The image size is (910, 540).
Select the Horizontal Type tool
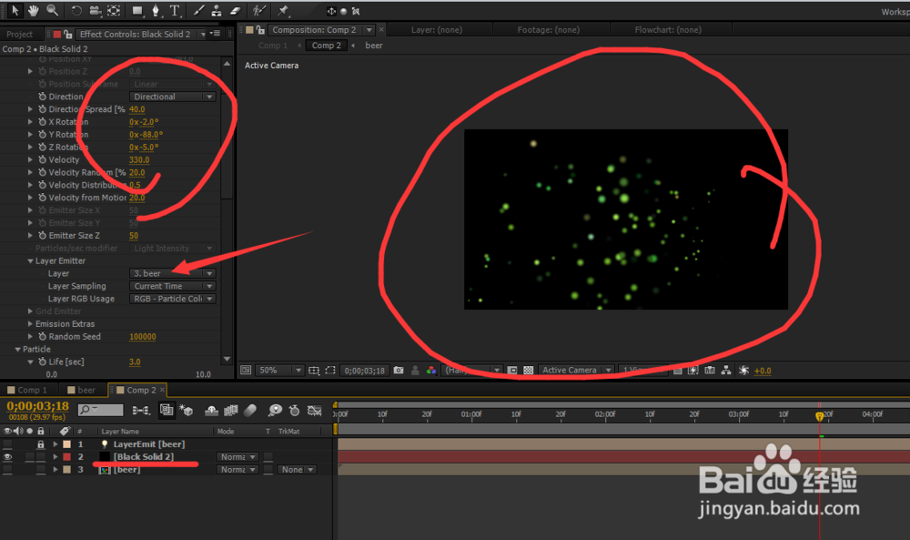coord(175,10)
